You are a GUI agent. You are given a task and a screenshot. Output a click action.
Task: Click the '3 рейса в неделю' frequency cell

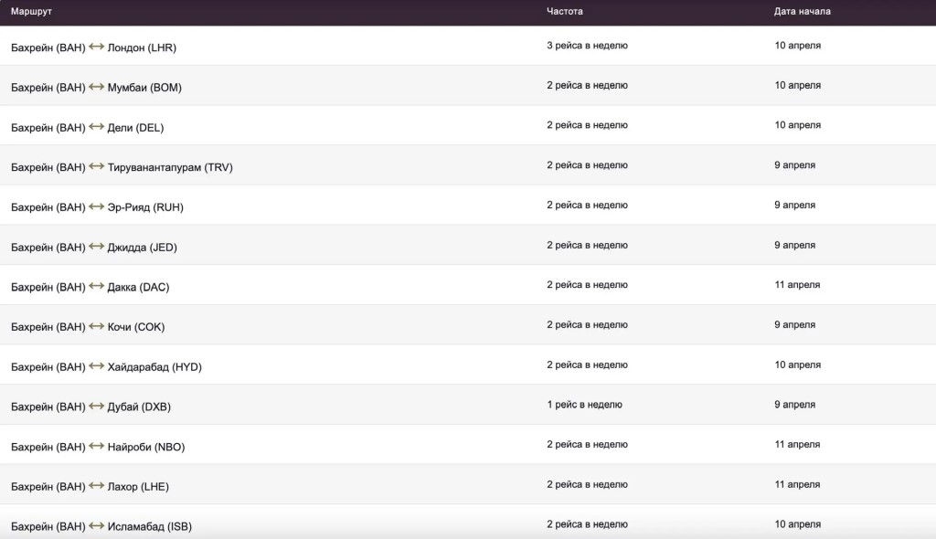pos(587,46)
